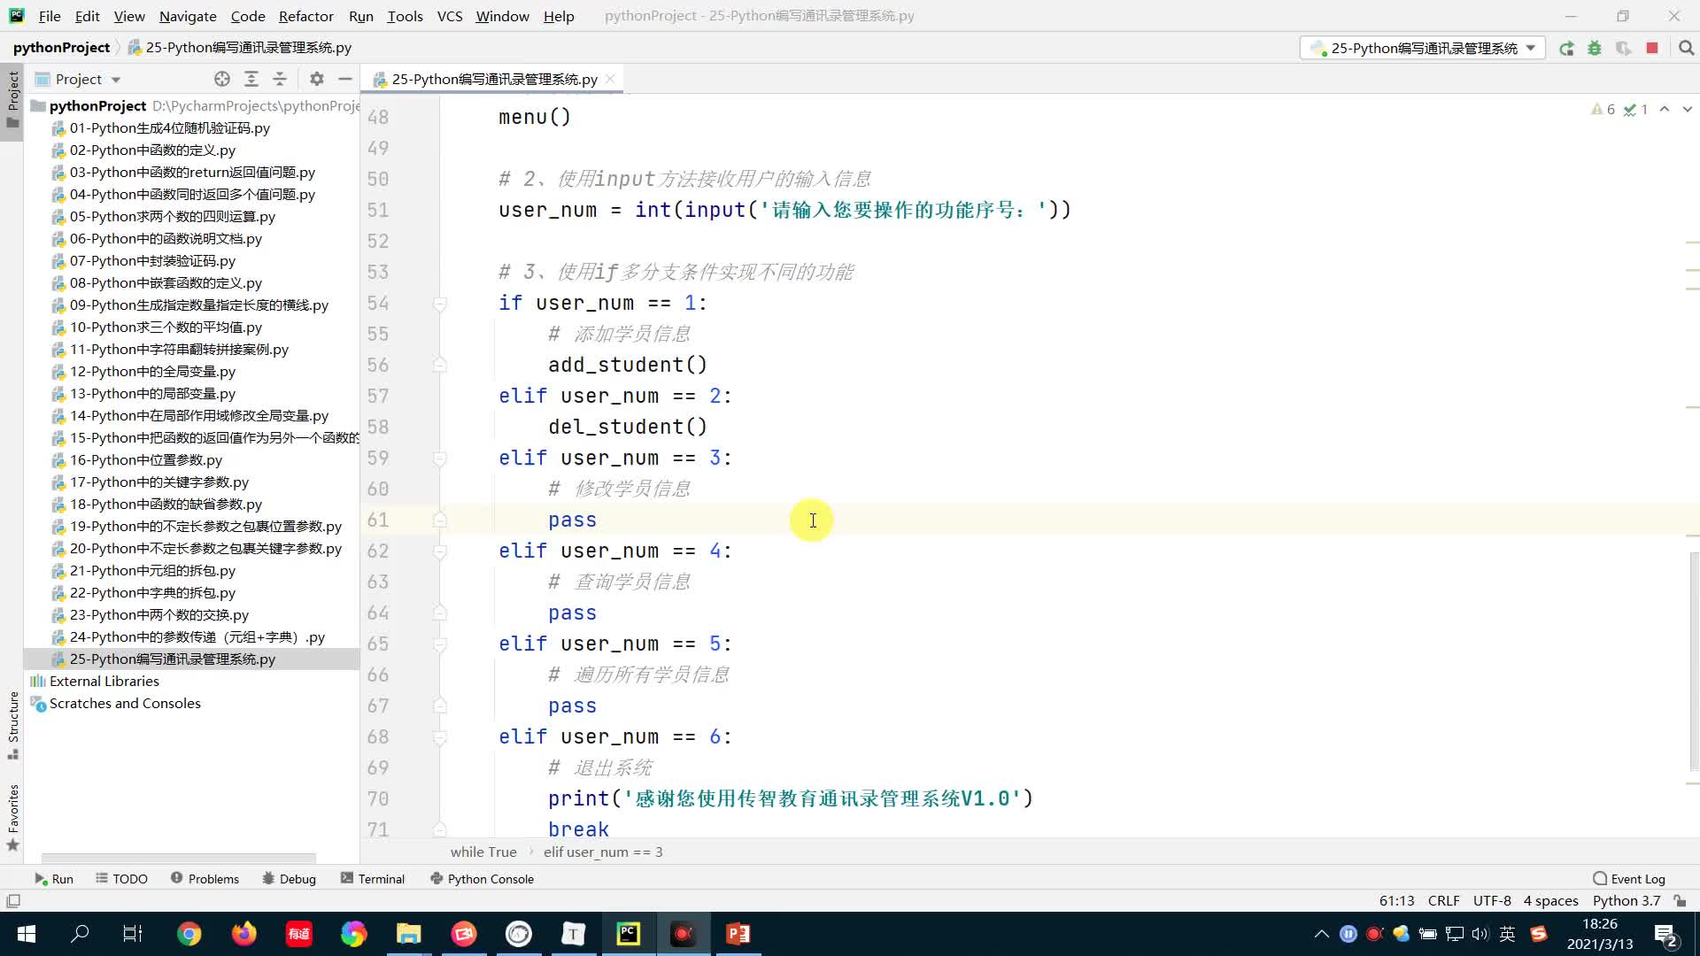1700x956 pixels.
Task: Click the Rerun green arrow icon
Action: 1566,49
